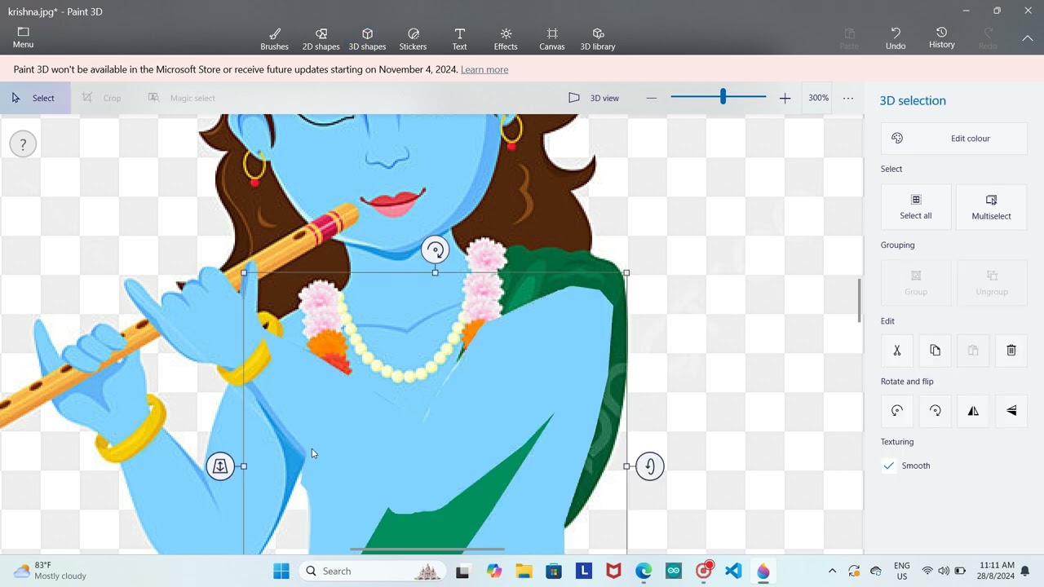Open the 3D shapes panel
Image resolution: width=1044 pixels, height=587 pixels.
[367, 38]
